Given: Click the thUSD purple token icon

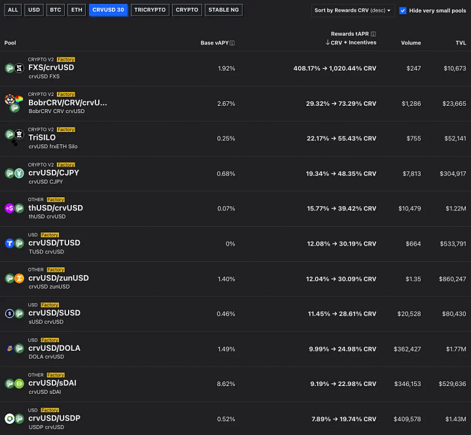Looking at the screenshot, I should 10,208.
